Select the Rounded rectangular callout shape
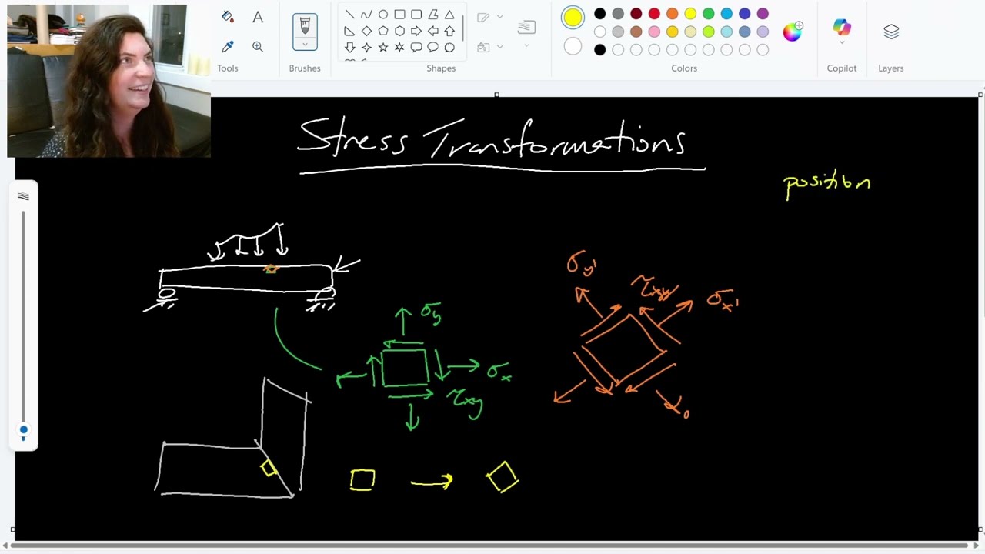This screenshot has height=554, width=985. (x=416, y=48)
